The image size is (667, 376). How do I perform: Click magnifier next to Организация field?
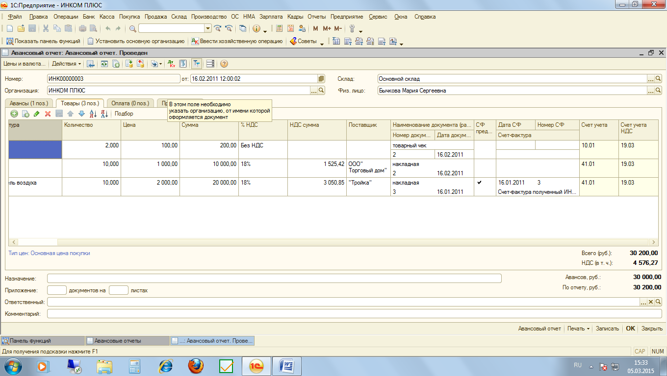click(322, 91)
